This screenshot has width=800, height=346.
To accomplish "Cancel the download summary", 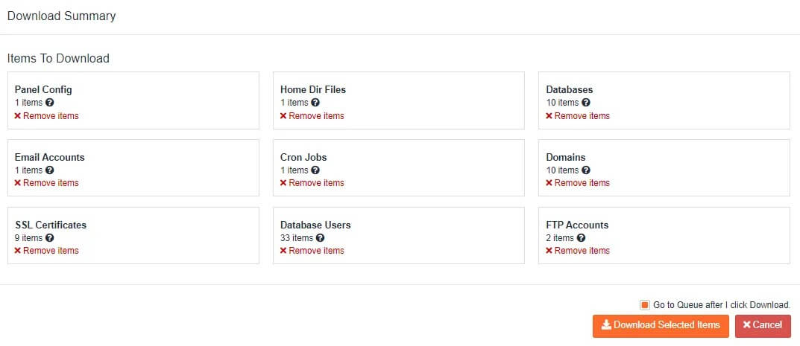I will [763, 325].
